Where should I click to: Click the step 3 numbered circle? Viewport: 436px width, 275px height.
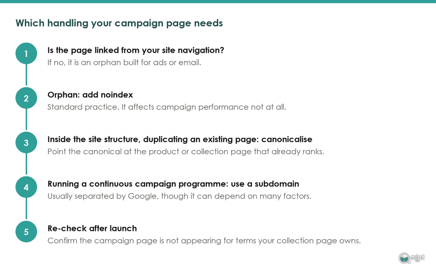pyautogui.click(x=26, y=142)
